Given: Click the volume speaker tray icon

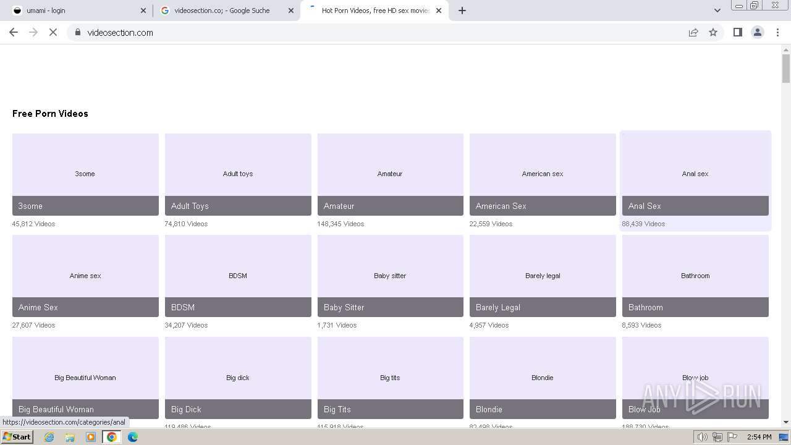Looking at the screenshot, I should click(703, 437).
